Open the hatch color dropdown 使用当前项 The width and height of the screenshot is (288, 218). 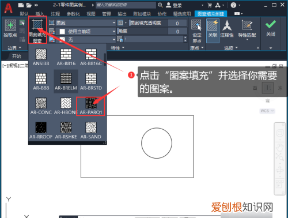tap(86, 31)
